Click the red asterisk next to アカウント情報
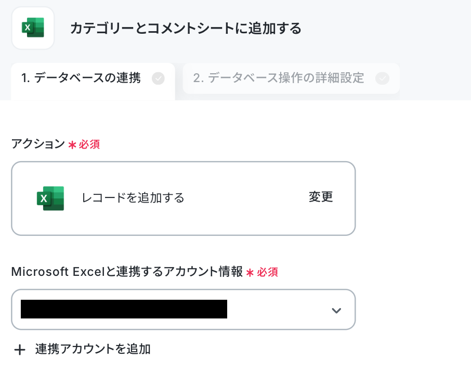The image size is (471, 373). tap(250, 273)
